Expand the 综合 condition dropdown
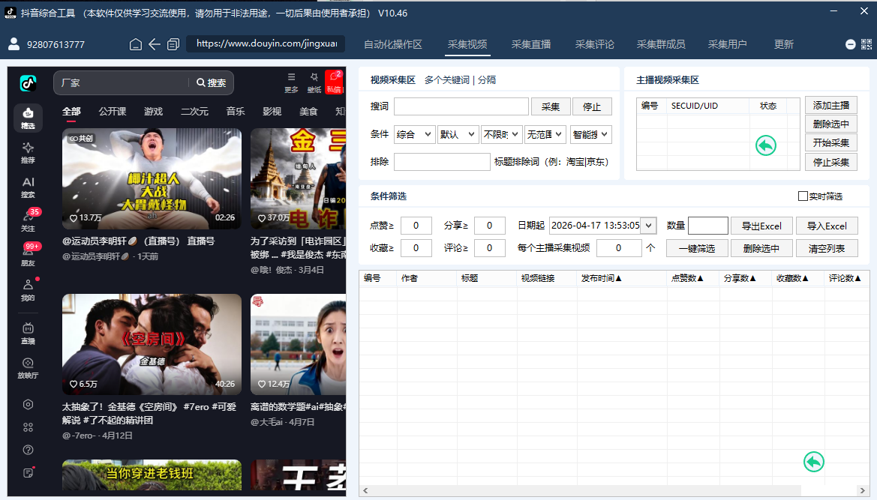Image resolution: width=877 pixels, height=500 pixels. pyautogui.click(x=414, y=135)
